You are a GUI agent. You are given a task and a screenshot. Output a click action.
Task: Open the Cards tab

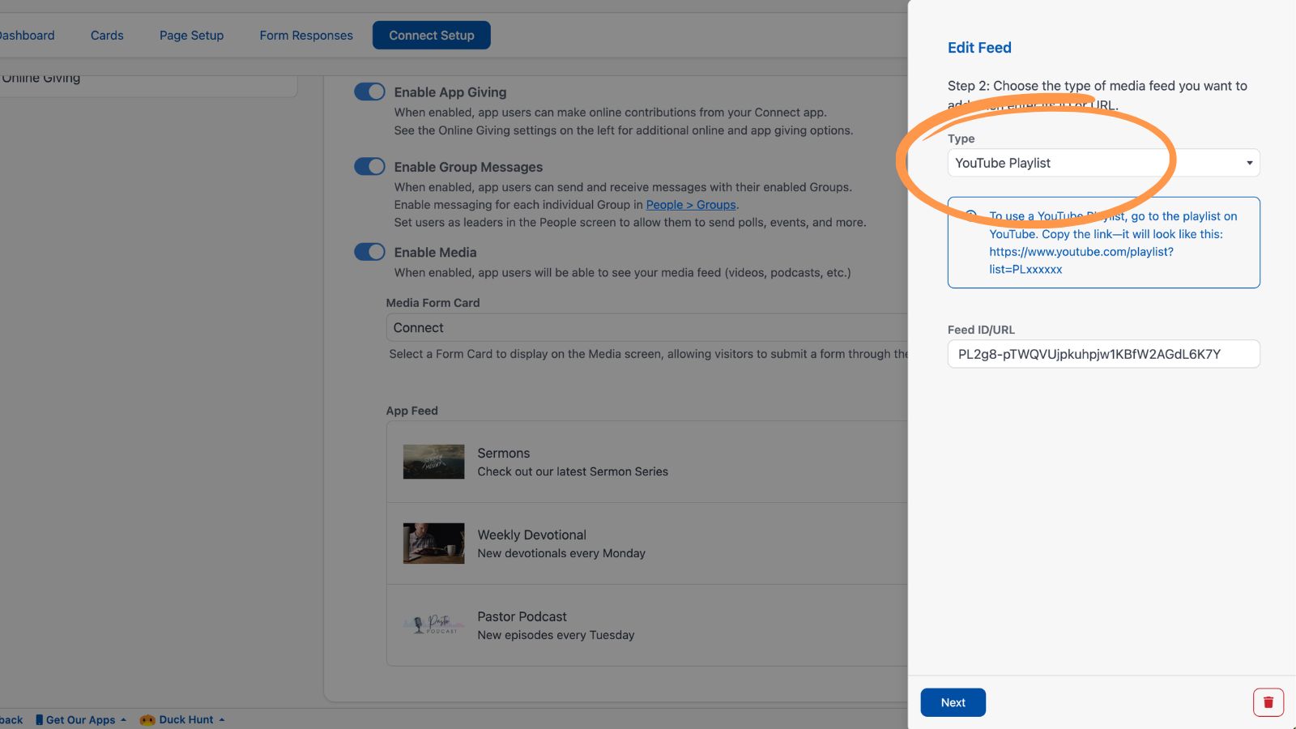pyautogui.click(x=107, y=35)
